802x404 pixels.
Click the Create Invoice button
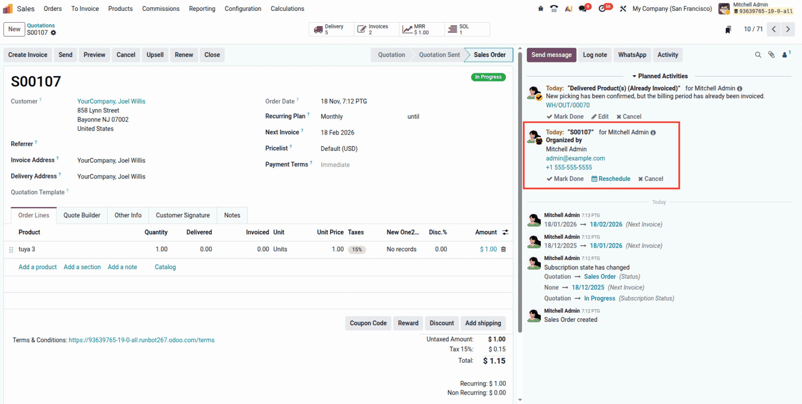[x=28, y=55]
